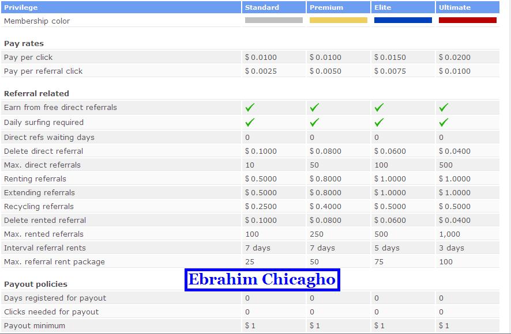Viewport: 511px width, 334px height.
Task: Click Standard payout minimum value $1
Action: point(250,326)
